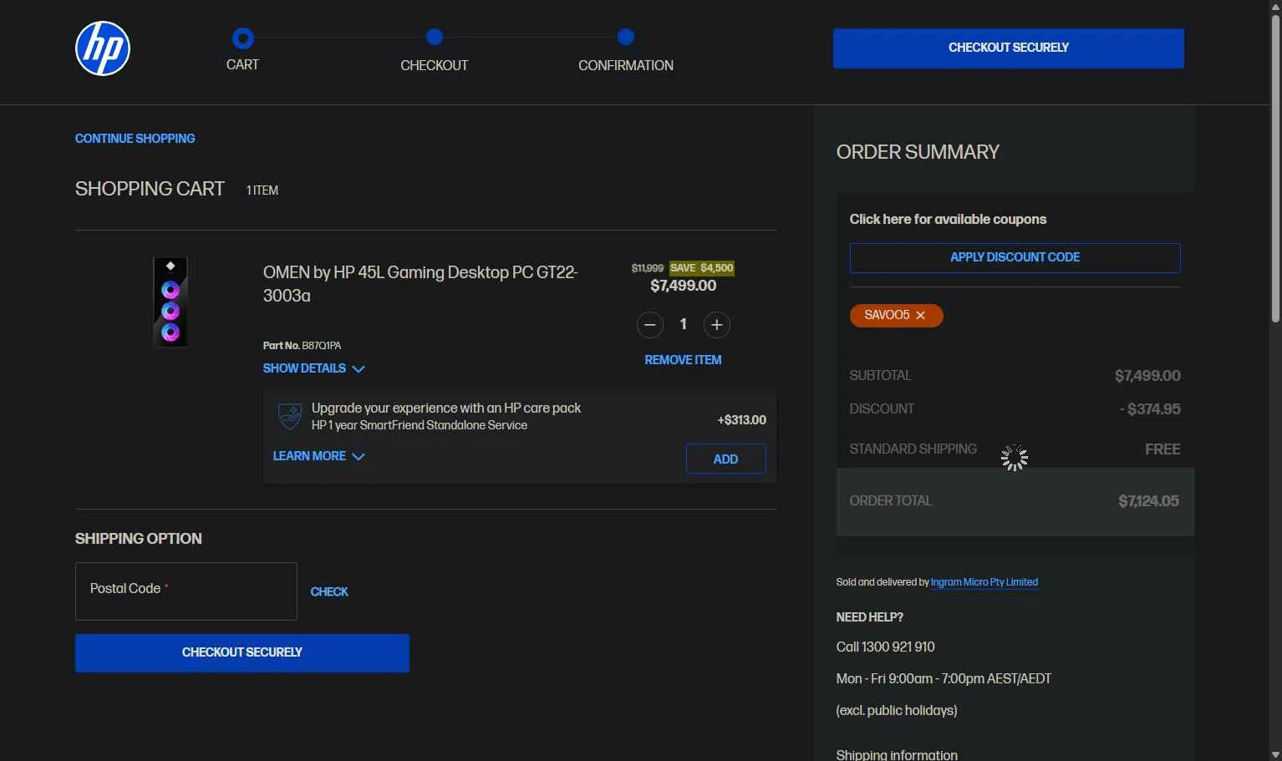
Task: Click HP 1 year SmartFriend Standalone Service text
Action: pyautogui.click(x=420, y=425)
